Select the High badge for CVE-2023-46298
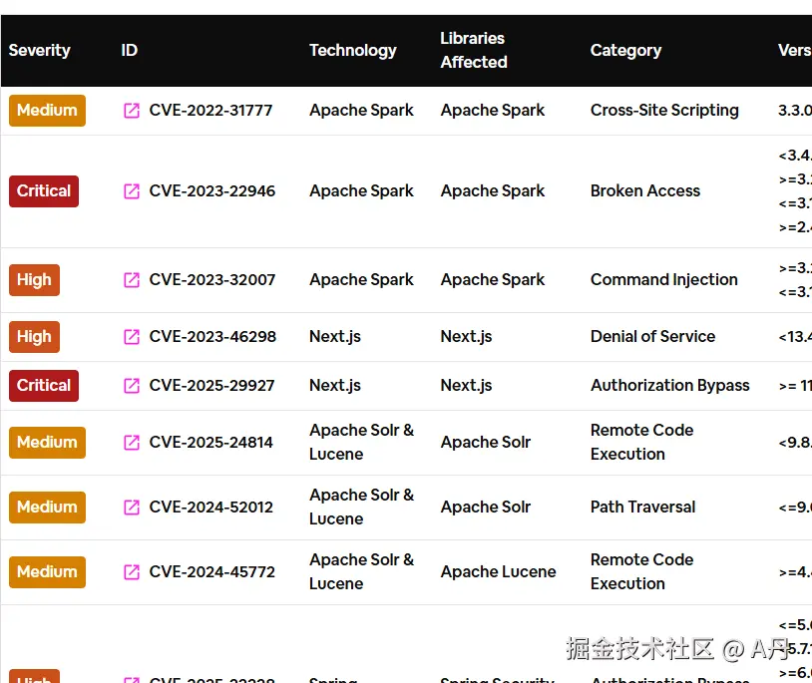812x683 pixels. click(x=34, y=337)
